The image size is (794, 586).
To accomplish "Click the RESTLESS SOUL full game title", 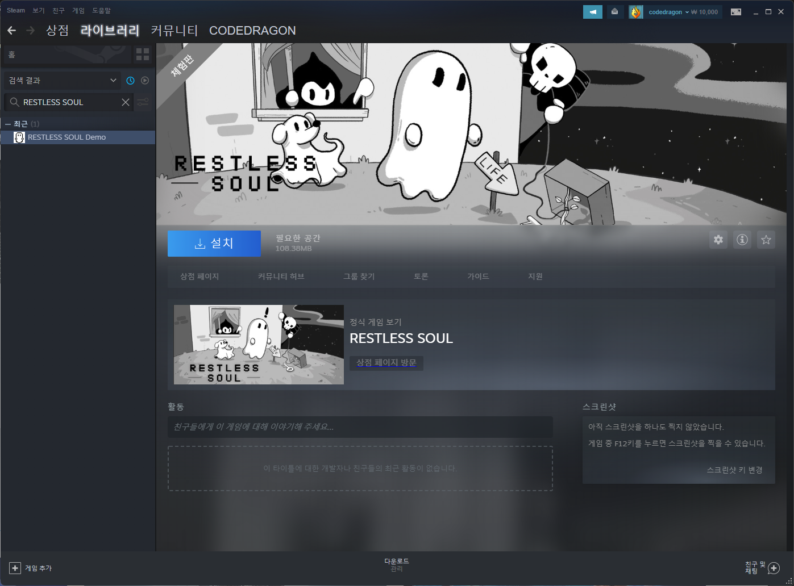I will [401, 338].
